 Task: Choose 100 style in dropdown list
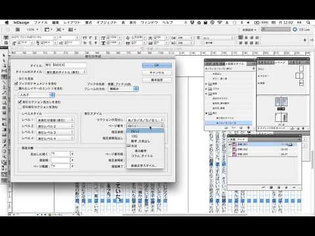pos(145,136)
